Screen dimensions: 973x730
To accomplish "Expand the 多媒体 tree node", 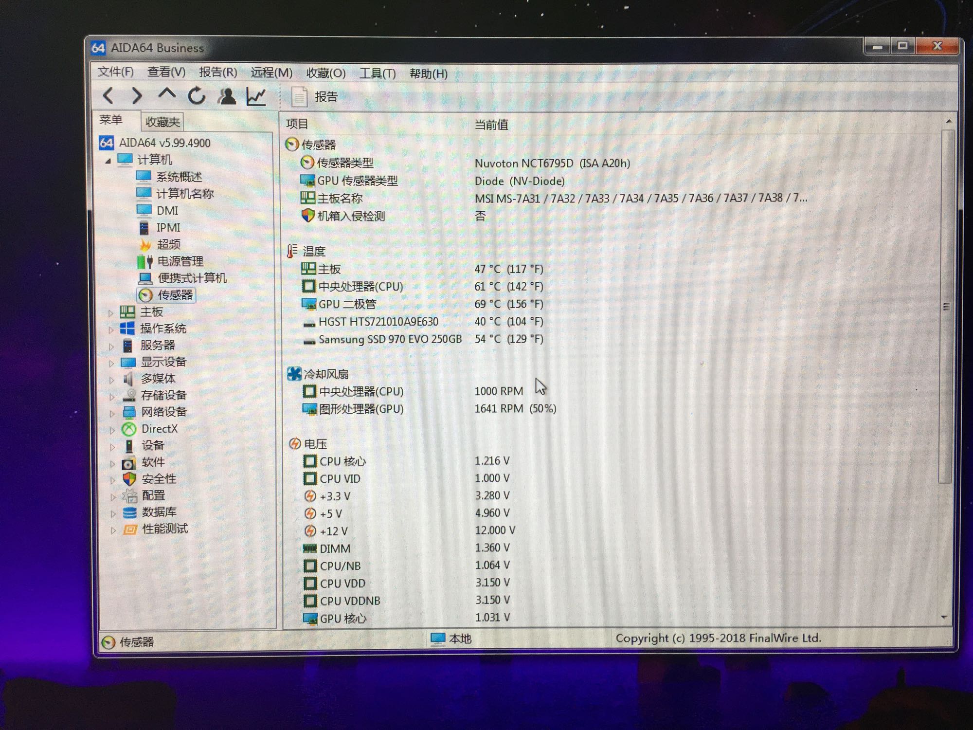I will 111,380.
